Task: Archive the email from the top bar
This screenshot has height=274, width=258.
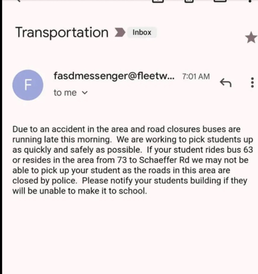Action: [157, 1]
